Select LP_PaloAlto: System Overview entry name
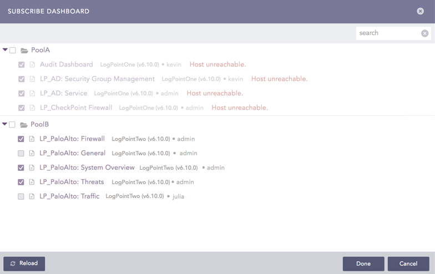The height and width of the screenshot is (274, 435). point(87,168)
